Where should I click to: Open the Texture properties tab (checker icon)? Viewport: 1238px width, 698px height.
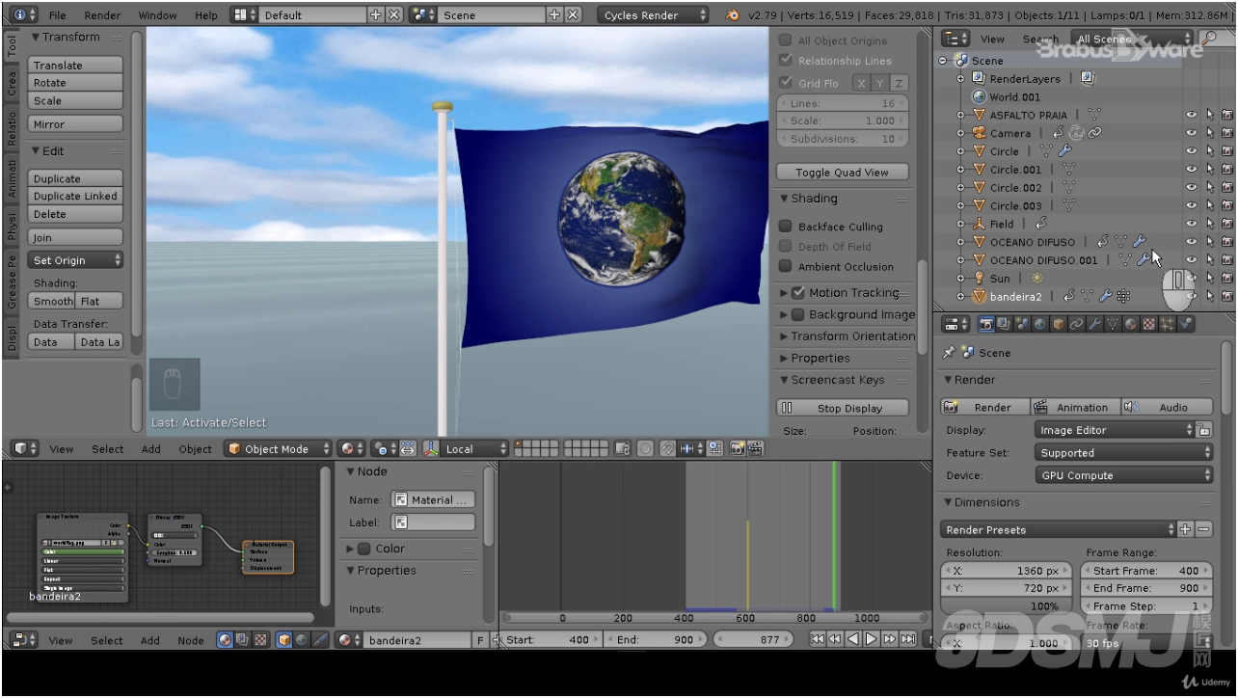click(x=1150, y=324)
